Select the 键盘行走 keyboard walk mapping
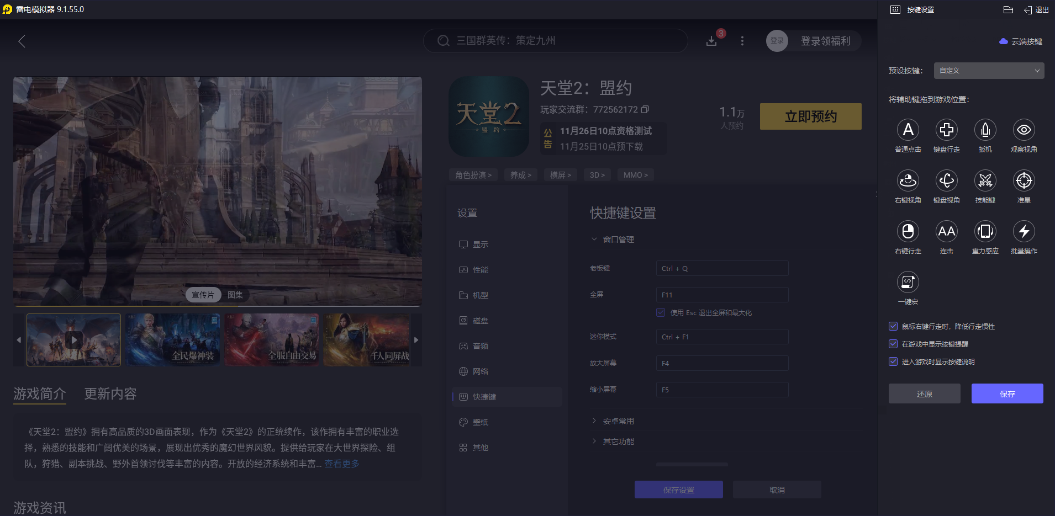This screenshot has width=1055, height=516. point(946,130)
